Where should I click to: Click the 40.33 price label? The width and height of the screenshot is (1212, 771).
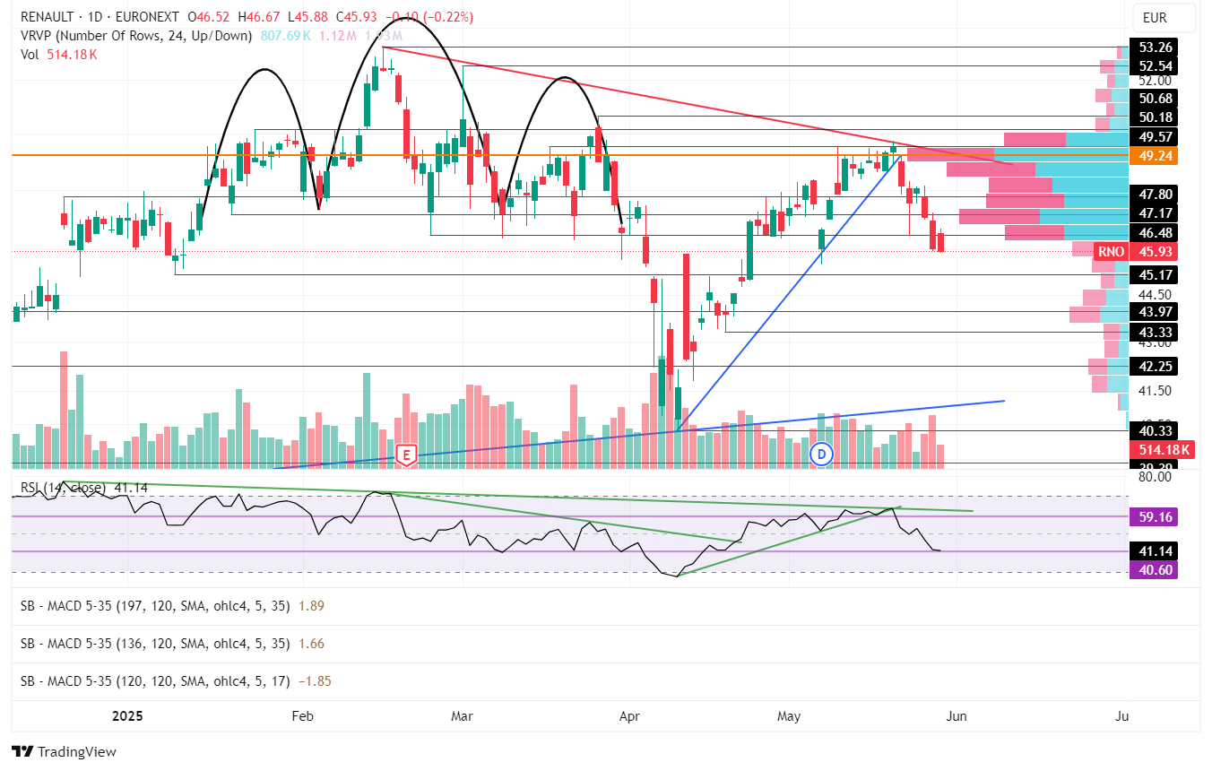click(x=1156, y=430)
